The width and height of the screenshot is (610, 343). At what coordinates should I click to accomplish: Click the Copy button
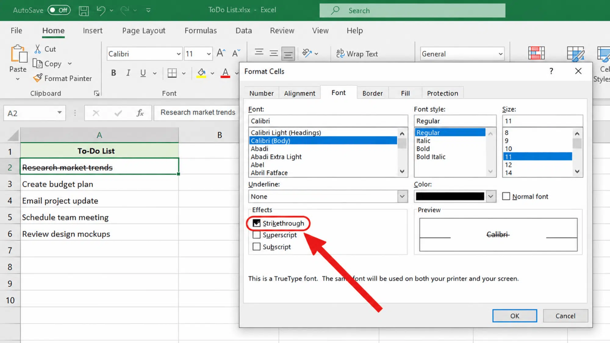pyautogui.click(x=47, y=64)
